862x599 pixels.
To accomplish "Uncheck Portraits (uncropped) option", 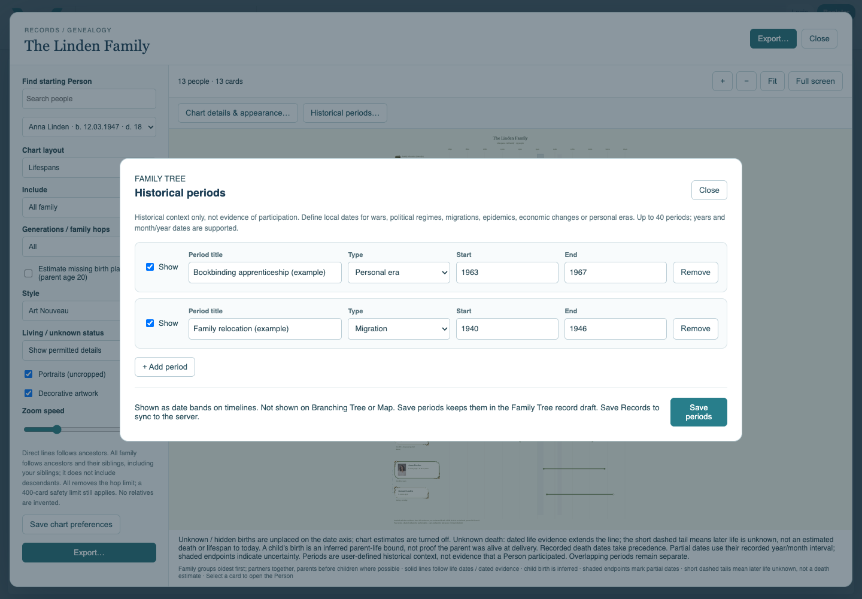I will tap(28, 374).
